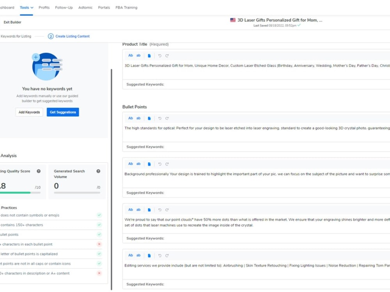Click the copy document icon in Product Title toolbar
This screenshot has width=390, height=292.
click(x=149, y=56)
